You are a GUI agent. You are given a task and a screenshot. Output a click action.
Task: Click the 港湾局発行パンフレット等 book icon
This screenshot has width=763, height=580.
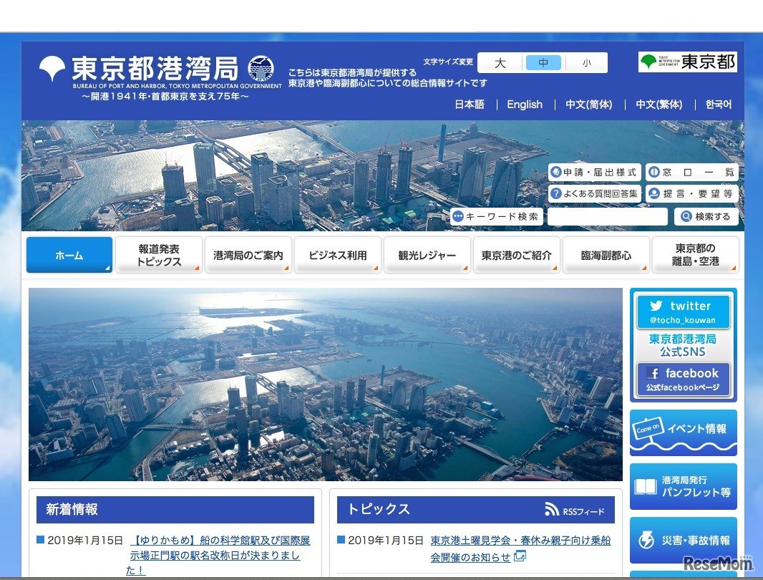coord(645,488)
